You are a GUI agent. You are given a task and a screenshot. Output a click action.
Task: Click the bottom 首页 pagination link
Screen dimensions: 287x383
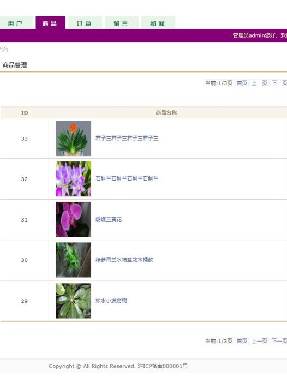242,341
